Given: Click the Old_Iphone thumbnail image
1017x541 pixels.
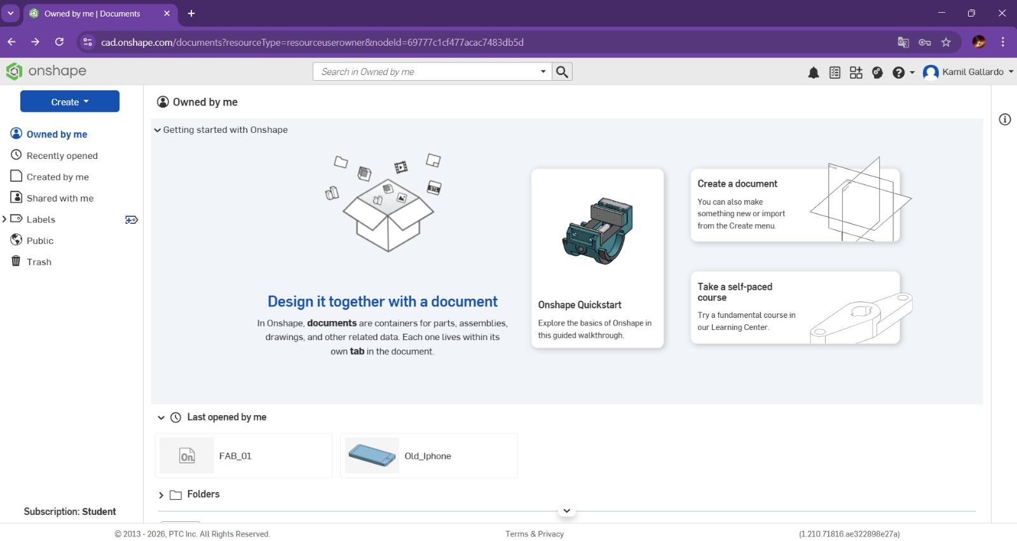Looking at the screenshot, I should pos(372,456).
